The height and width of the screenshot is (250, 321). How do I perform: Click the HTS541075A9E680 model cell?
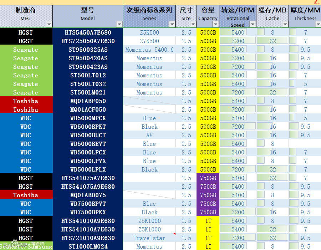pyautogui.click(x=88, y=187)
